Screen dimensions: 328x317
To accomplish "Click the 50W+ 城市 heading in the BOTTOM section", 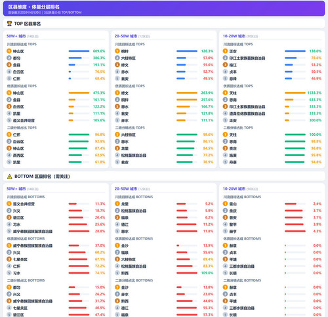I will tap(16, 189).
